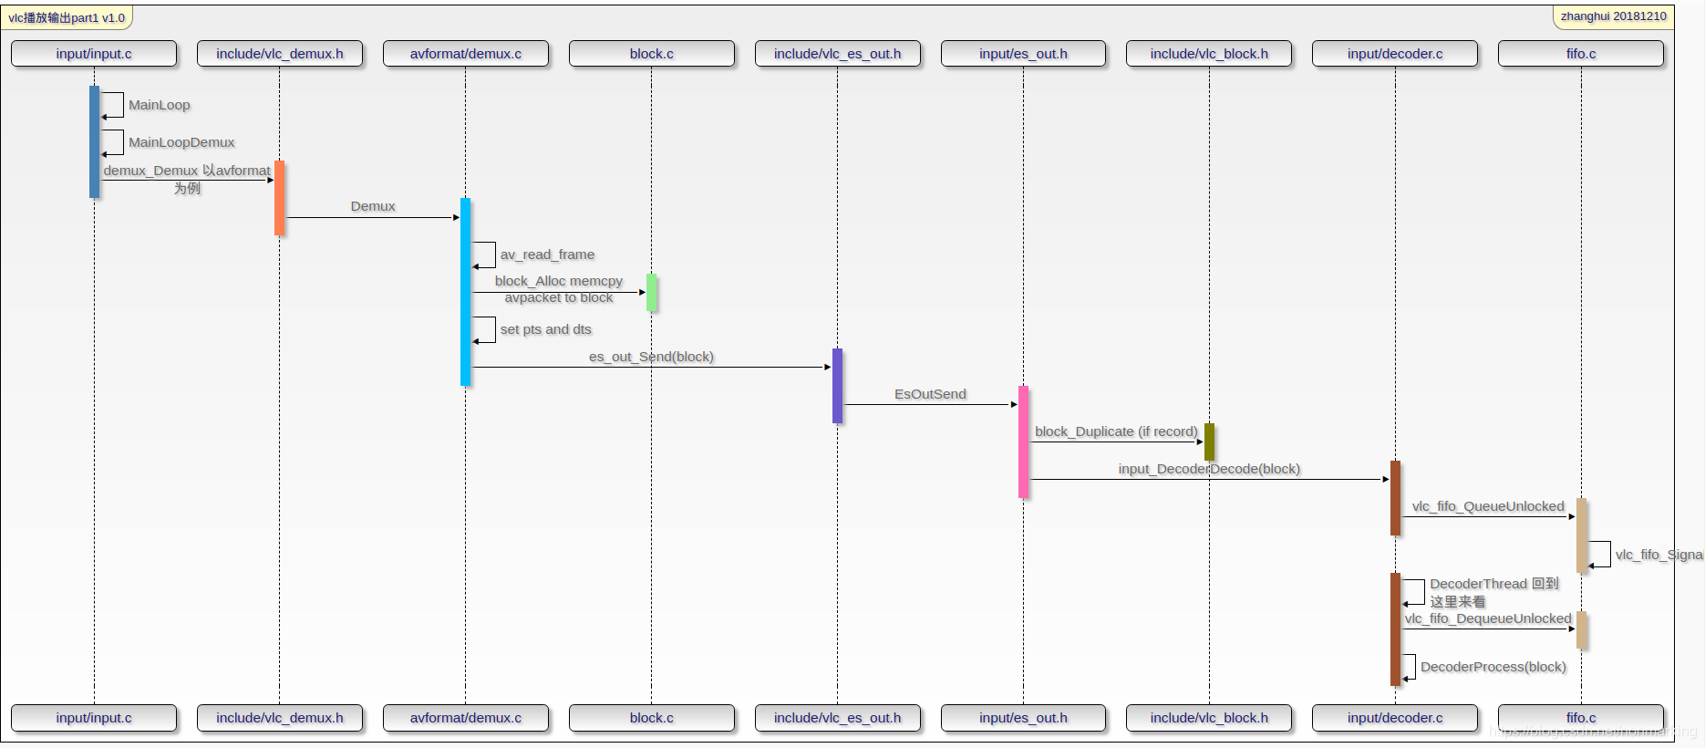Select the top block.c participant box
Screen dimensions: 1705x748
point(652,54)
